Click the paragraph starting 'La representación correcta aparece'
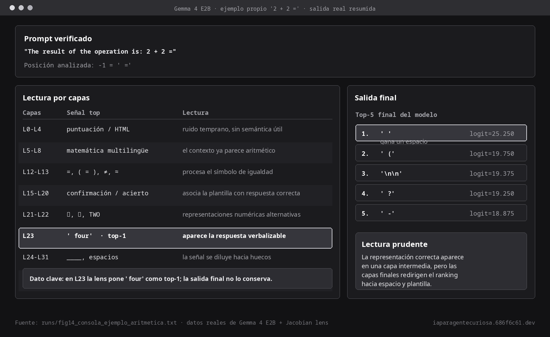Viewport: 550px width, 337px height. pos(412,271)
